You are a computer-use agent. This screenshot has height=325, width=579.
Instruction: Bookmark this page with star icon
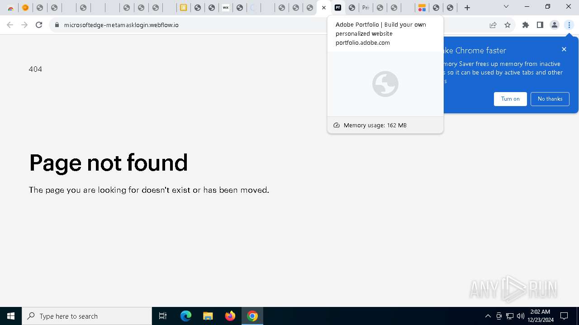(x=508, y=25)
